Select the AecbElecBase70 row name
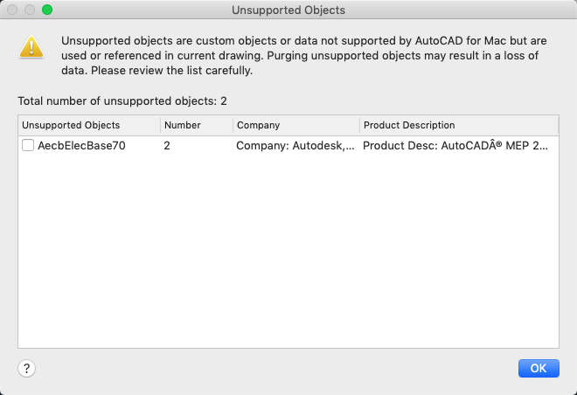The width and height of the screenshot is (577, 395). pos(81,146)
